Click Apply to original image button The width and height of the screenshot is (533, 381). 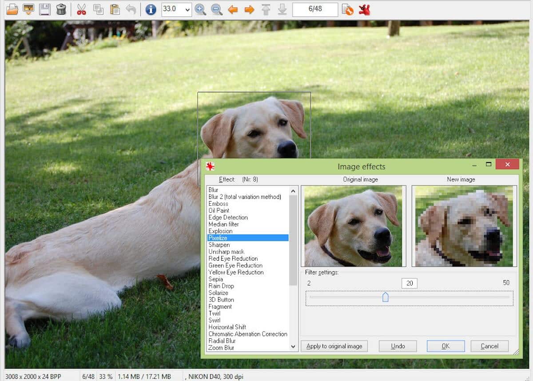(334, 346)
